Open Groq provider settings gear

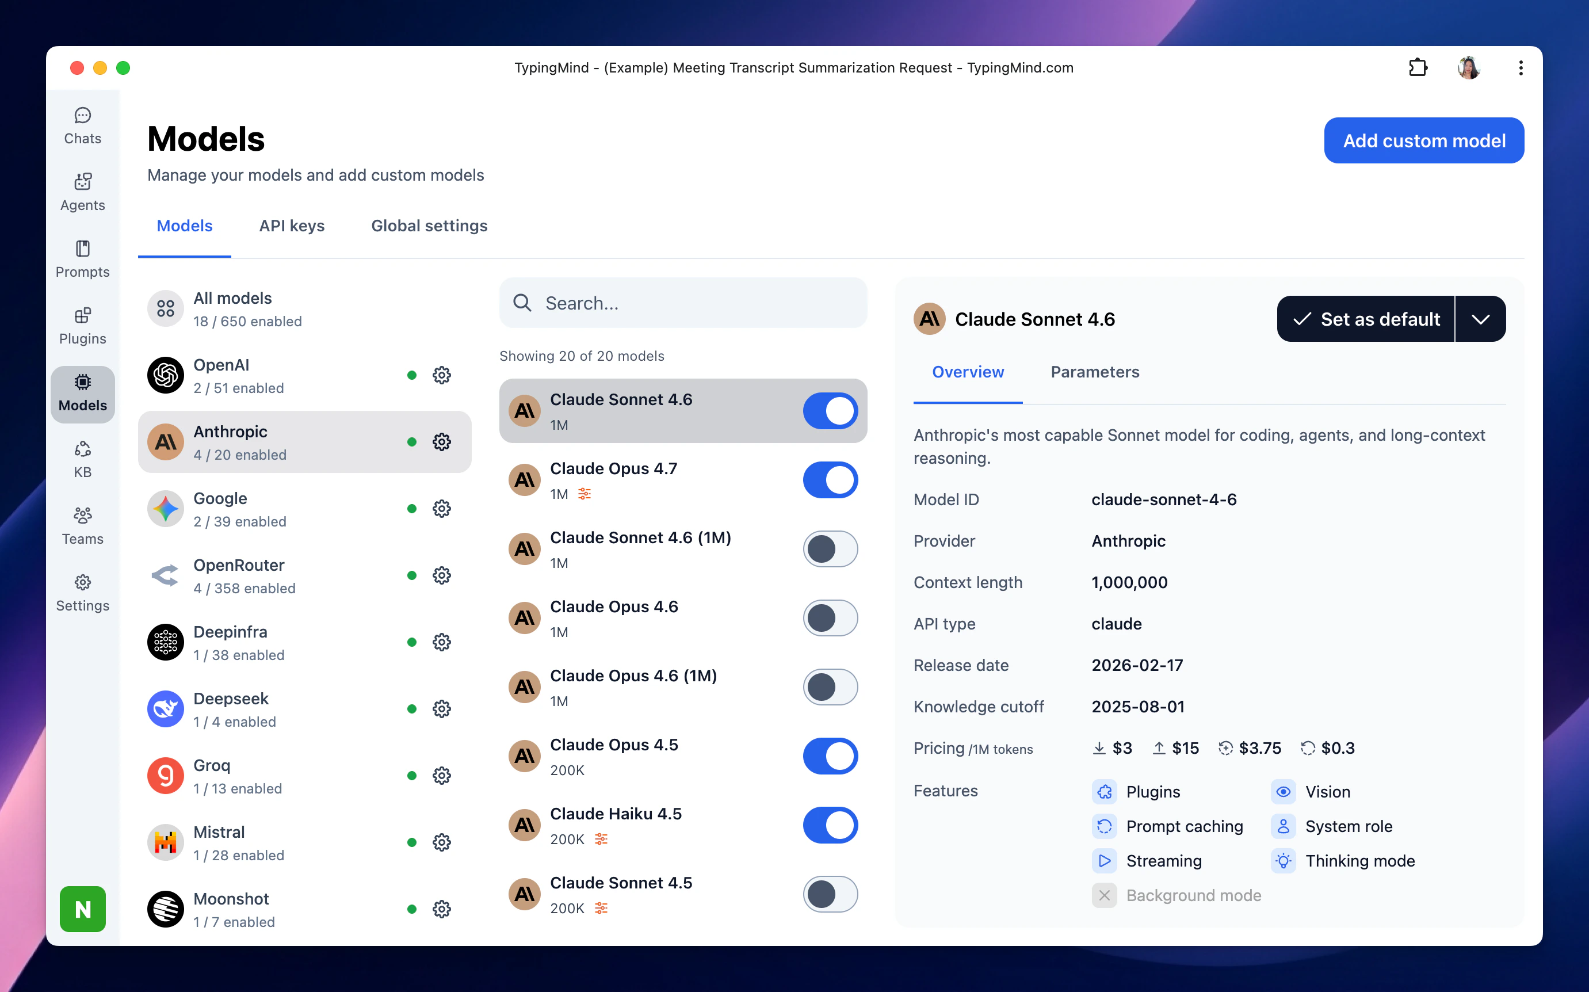[442, 776]
